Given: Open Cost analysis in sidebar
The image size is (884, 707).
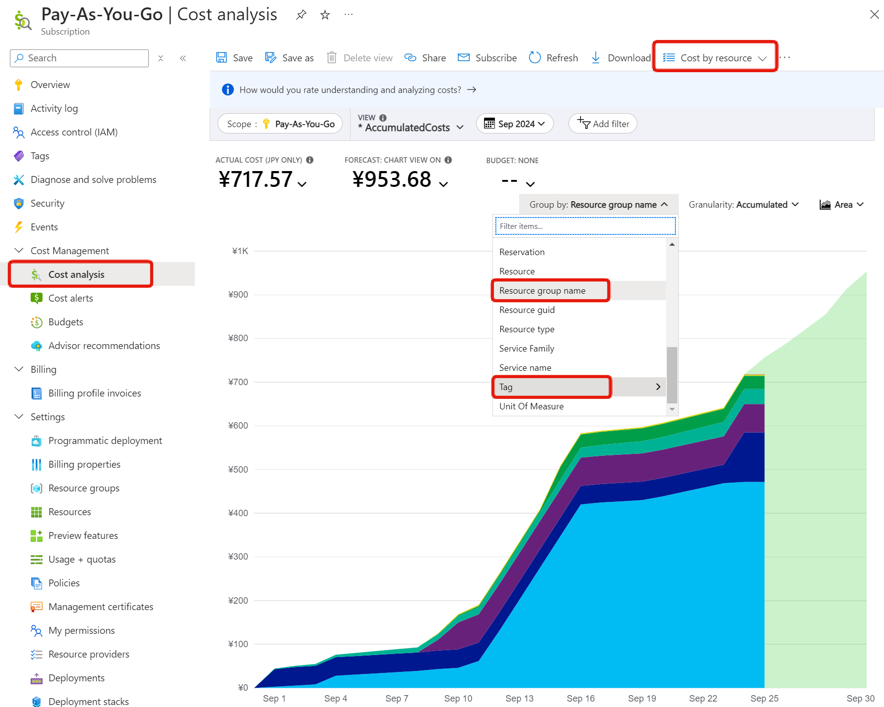Looking at the screenshot, I should pyautogui.click(x=76, y=274).
